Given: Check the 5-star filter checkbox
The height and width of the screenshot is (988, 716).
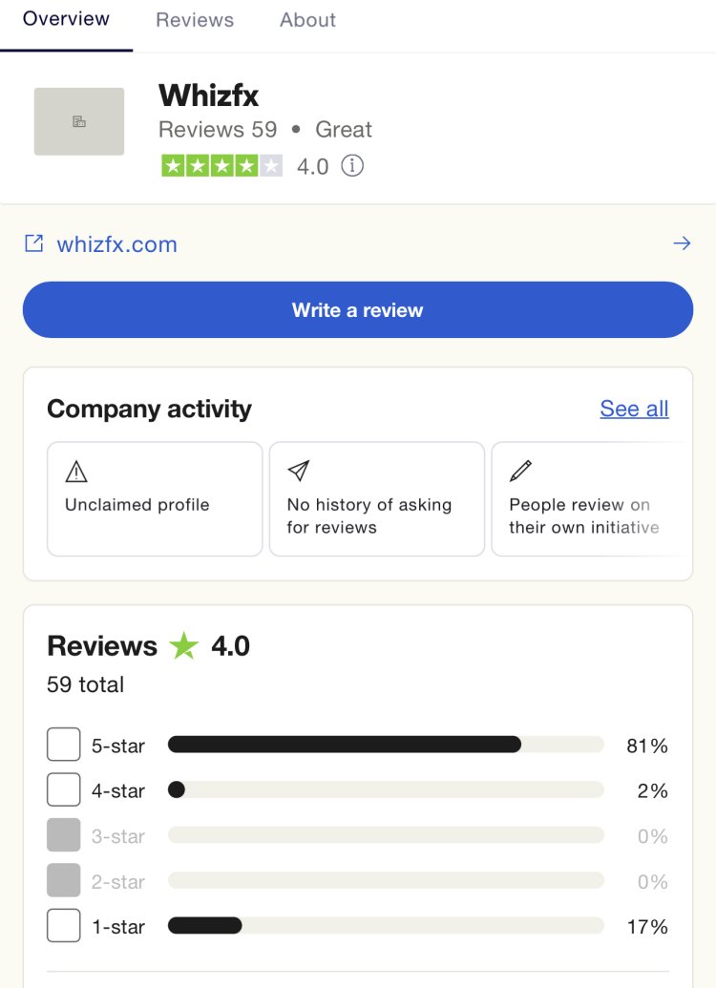Looking at the screenshot, I should coord(64,745).
